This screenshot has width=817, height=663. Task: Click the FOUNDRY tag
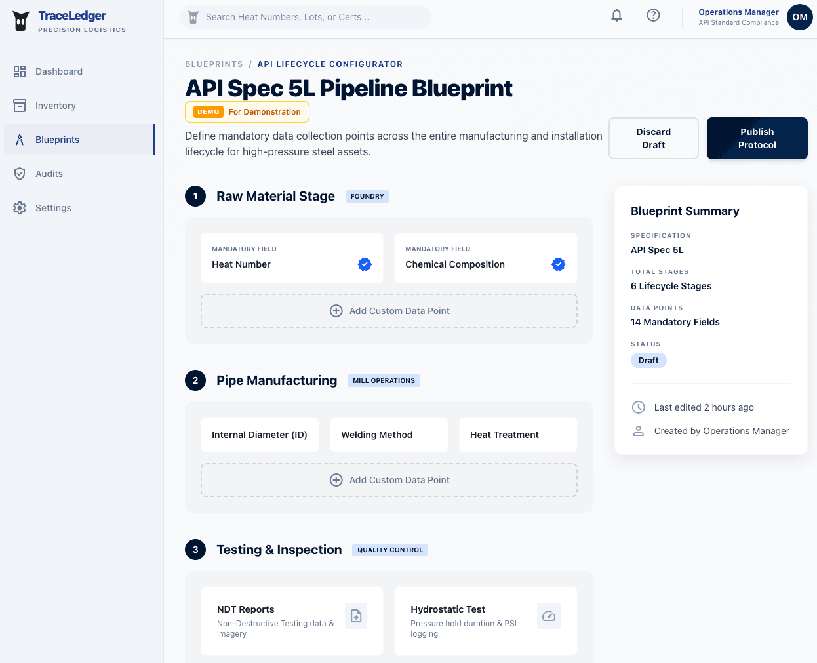[367, 196]
